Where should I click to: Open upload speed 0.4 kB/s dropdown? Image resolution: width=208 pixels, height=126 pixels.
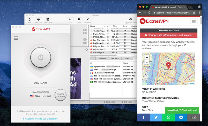click(x=128, y=102)
